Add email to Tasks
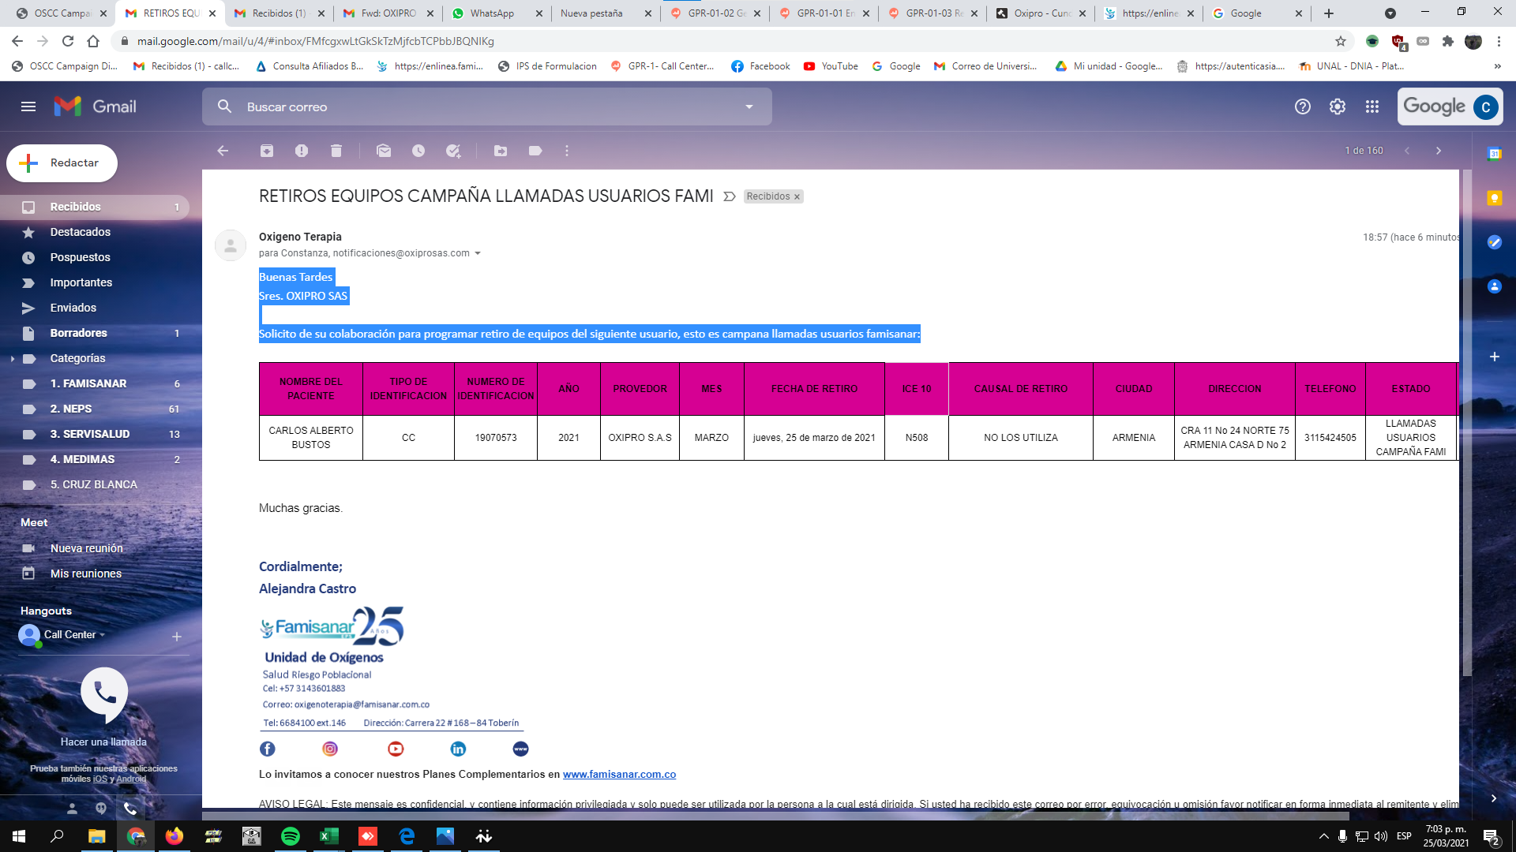1516x852 pixels. (x=453, y=151)
